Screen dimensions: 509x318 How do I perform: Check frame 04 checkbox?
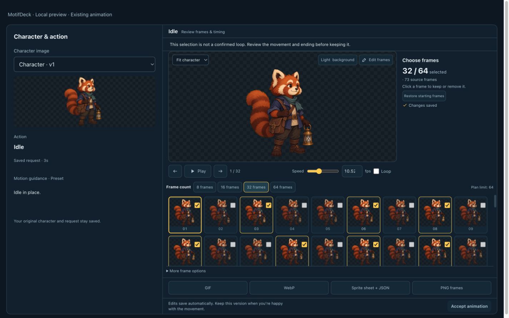(x=304, y=205)
